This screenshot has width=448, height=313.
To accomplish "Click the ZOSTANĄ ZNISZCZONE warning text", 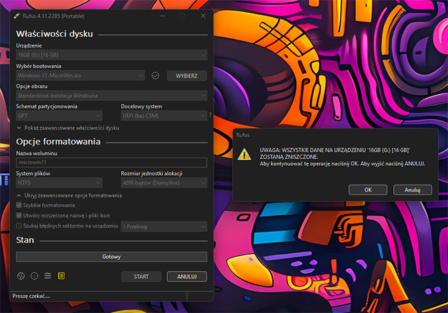I will coord(289,157).
